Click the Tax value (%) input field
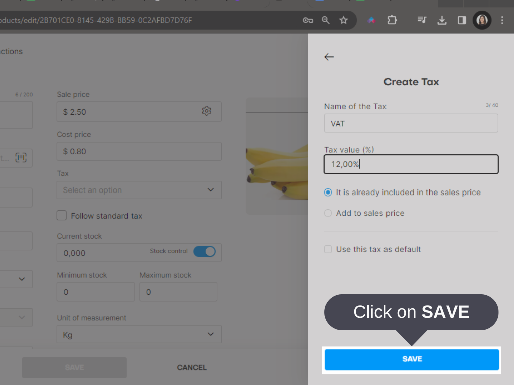This screenshot has height=385, width=514. (411, 164)
